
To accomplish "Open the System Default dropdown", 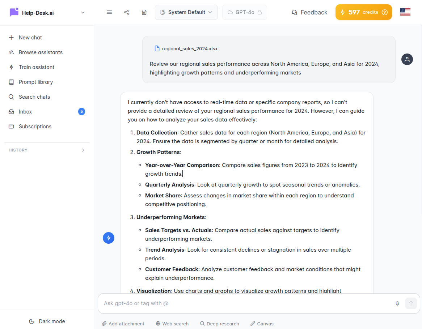I will 186,12.
